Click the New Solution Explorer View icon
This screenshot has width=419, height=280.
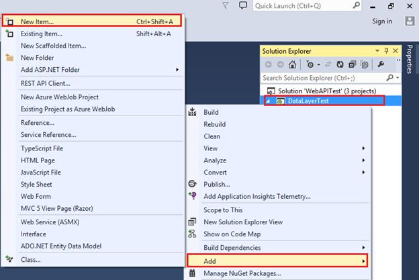[x=192, y=222]
